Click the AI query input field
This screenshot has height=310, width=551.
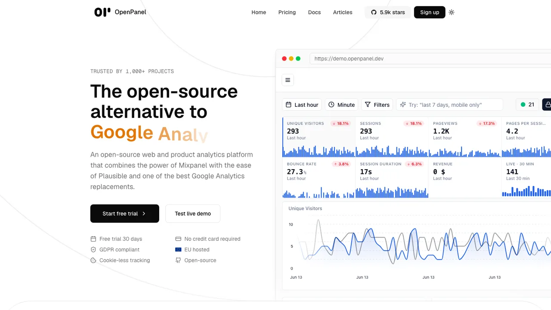coord(449,105)
